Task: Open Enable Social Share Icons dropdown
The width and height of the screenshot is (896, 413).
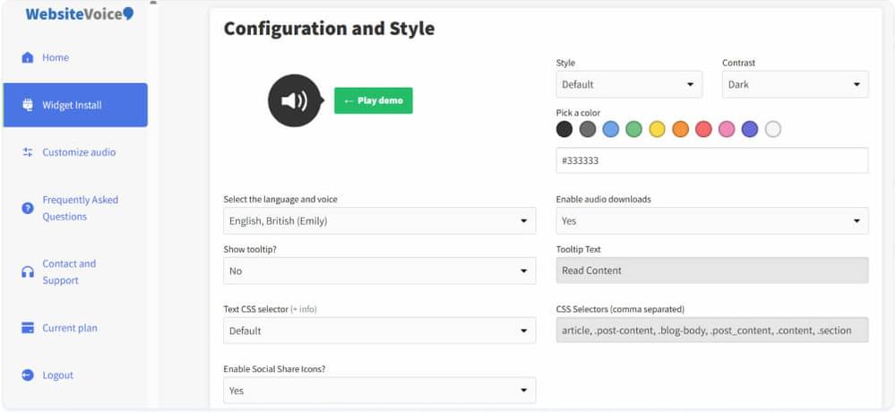Action: pos(379,391)
